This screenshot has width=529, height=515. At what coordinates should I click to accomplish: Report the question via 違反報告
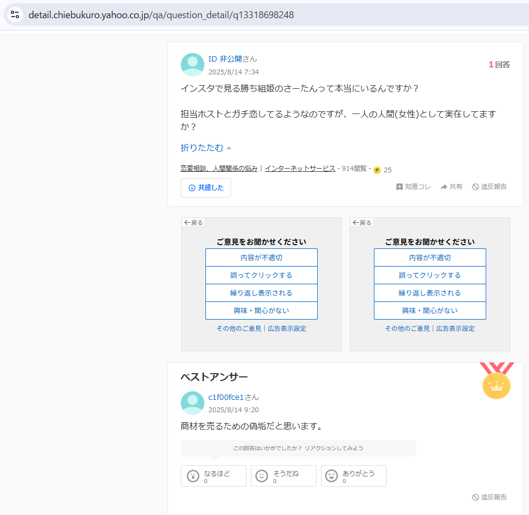point(489,187)
